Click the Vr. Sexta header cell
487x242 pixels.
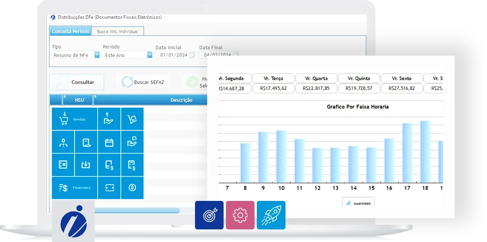(x=402, y=78)
